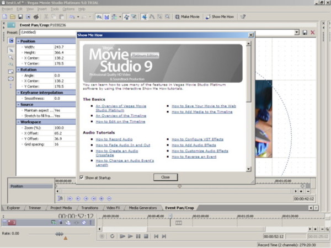Collapse the Rotation property group
Image resolution: width=331 pixels, height=248 pixels.
(18, 69)
